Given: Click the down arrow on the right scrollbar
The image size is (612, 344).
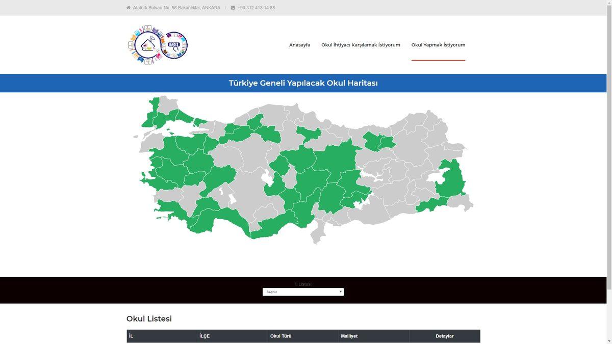Looking at the screenshot, I should click(x=608, y=340).
